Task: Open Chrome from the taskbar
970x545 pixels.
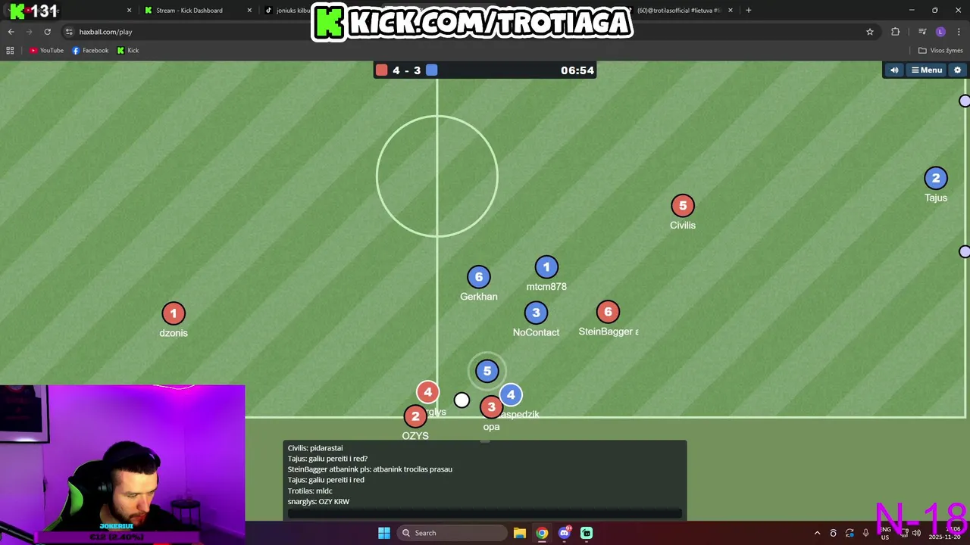Action: (x=542, y=533)
